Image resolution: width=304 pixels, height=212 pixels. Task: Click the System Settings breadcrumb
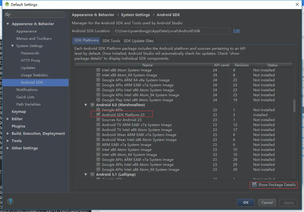point(136,15)
